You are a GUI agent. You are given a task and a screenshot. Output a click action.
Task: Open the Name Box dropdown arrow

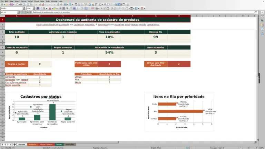[x=18, y=12]
